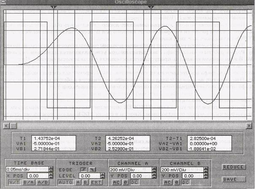This screenshot has height=189, width=255.
Task: Set Channel B coupling to DC
Action: tap(186, 182)
